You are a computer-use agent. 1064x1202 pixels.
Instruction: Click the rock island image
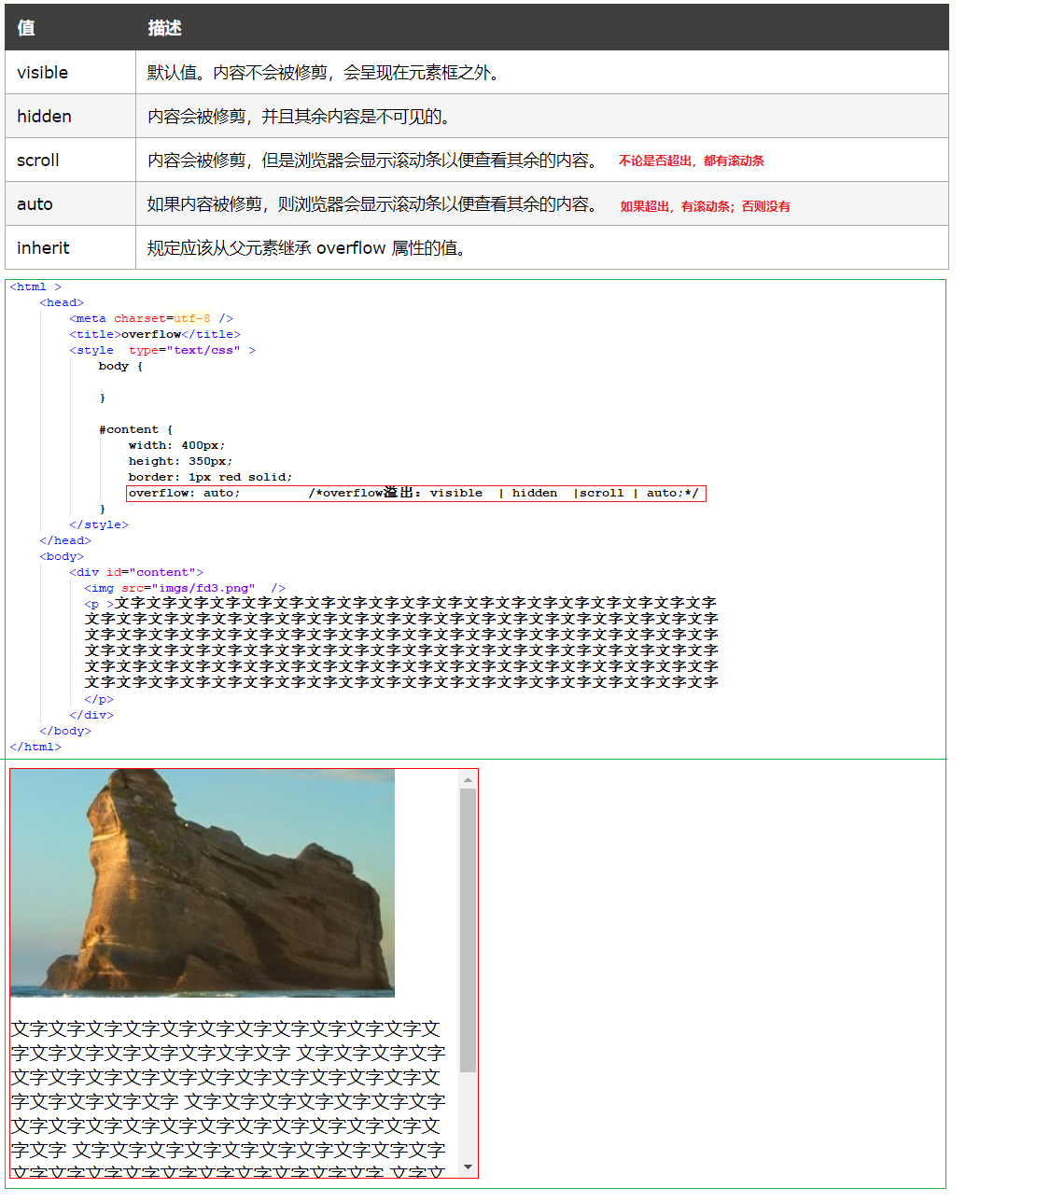tap(203, 883)
